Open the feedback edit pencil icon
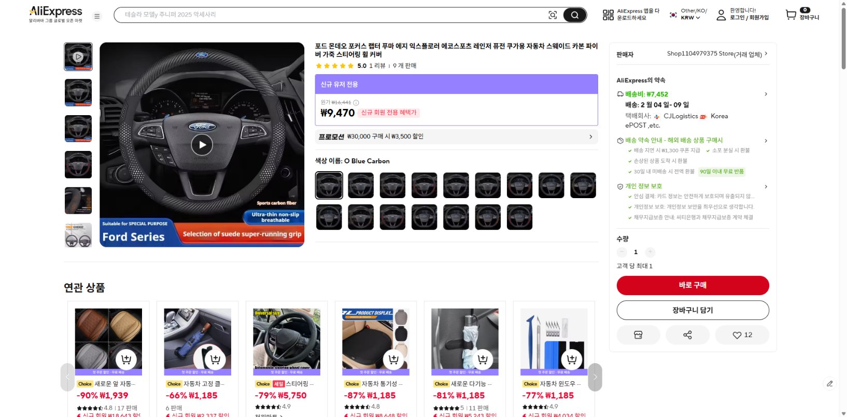 829,384
